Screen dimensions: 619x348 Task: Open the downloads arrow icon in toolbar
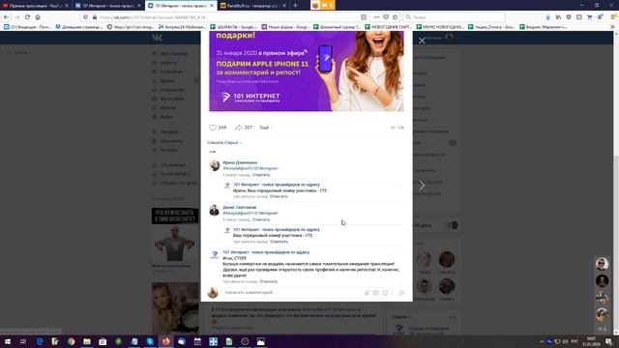pyautogui.click(x=548, y=17)
